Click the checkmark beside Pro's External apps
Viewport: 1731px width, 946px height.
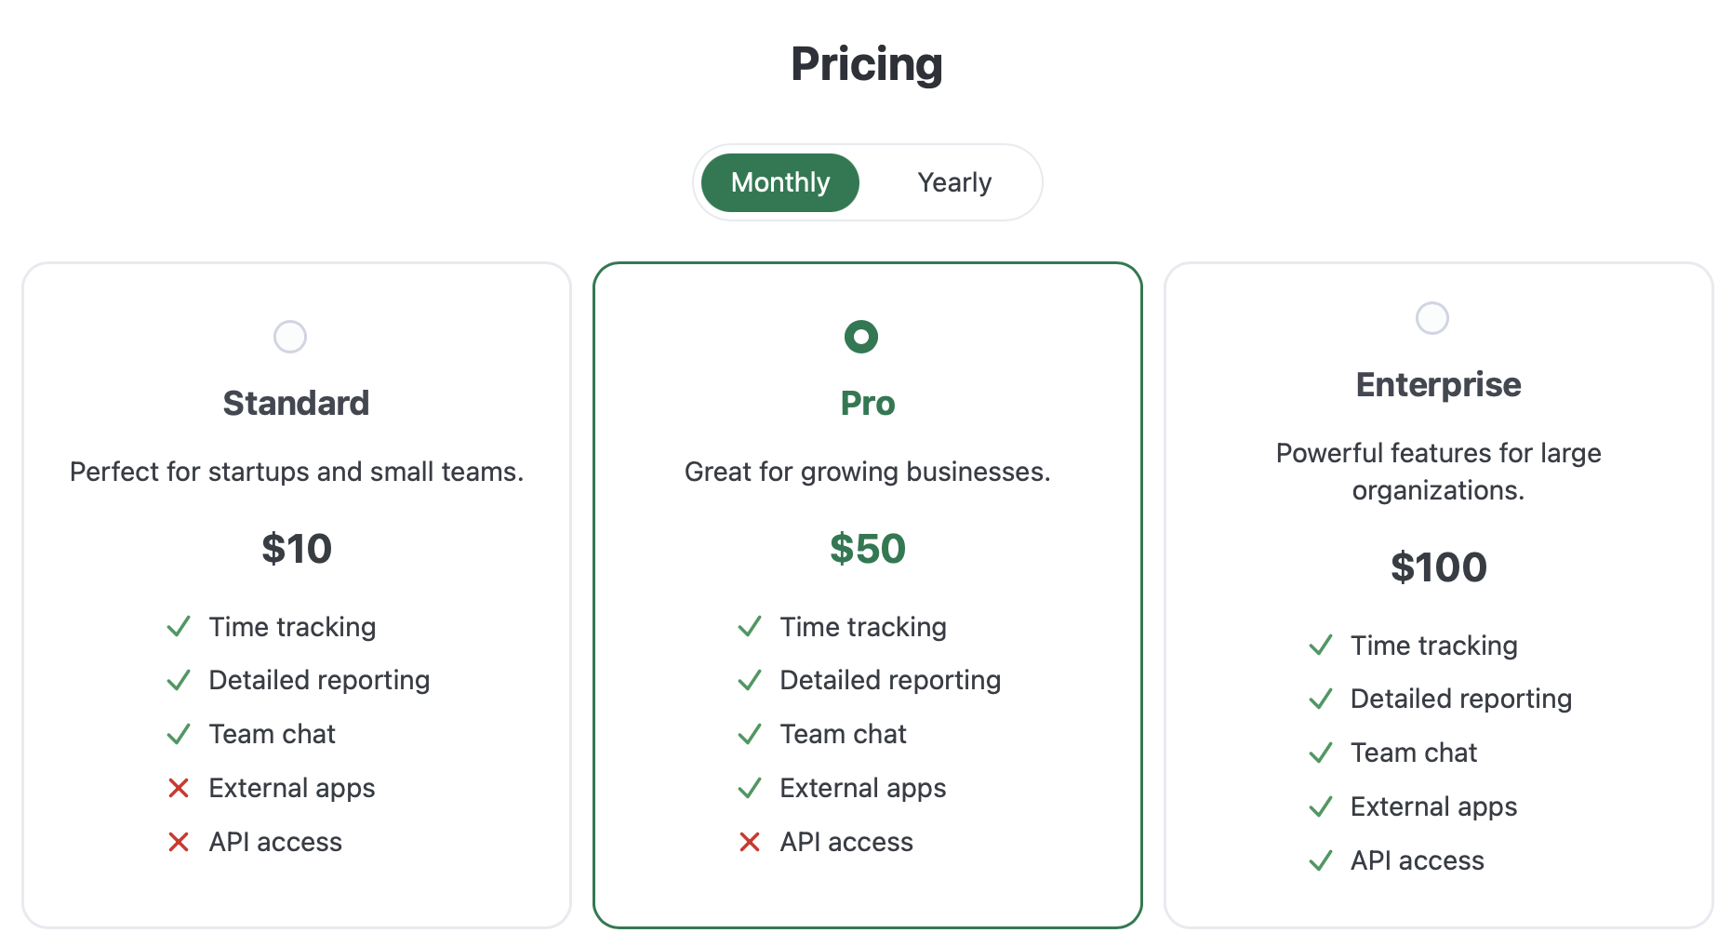click(x=750, y=788)
